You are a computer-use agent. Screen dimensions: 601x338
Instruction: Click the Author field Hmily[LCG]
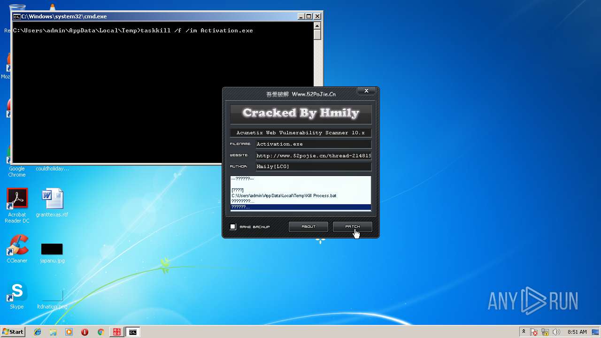pyautogui.click(x=313, y=167)
